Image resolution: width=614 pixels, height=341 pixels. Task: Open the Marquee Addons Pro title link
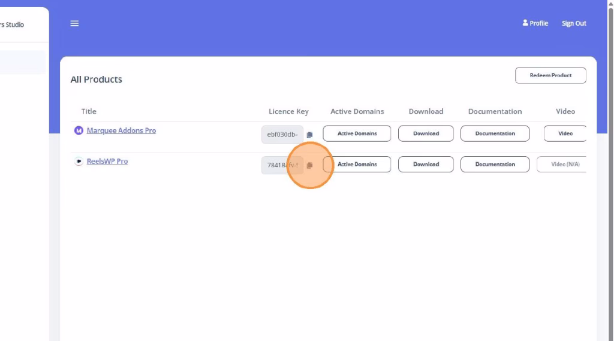click(x=121, y=130)
